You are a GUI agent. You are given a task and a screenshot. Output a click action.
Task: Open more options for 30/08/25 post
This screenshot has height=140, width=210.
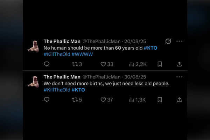[x=180, y=77]
